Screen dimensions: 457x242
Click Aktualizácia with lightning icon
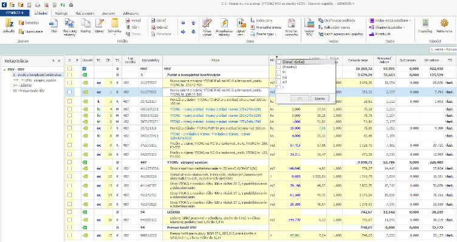pyautogui.click(x=224, y=23)
